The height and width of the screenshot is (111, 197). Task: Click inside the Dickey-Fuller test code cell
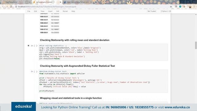[x=103, y=81]
